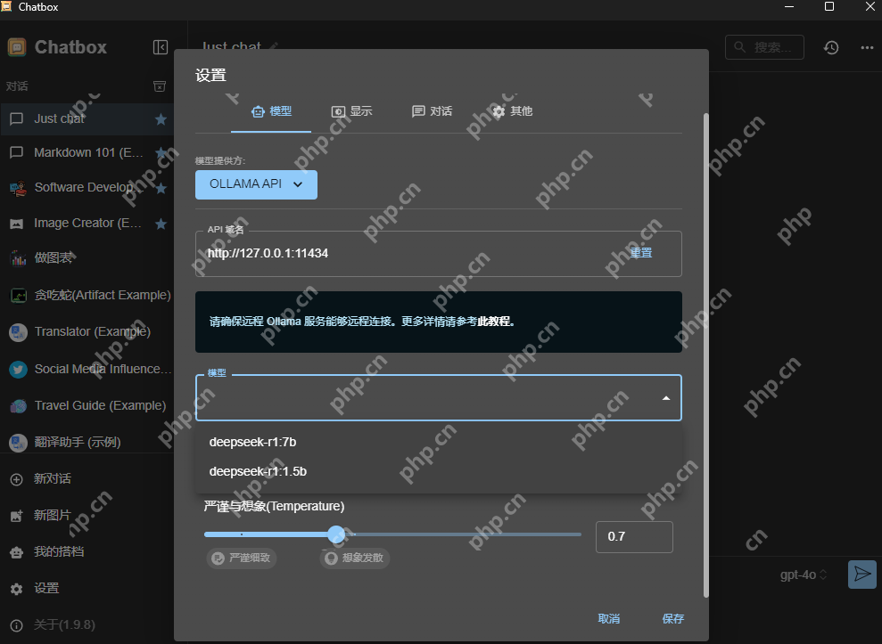This screenshot has width=882, height=644.
Task: Click the 做图表 chart icon
Action: pyautogui.click(x=18, y=258)
